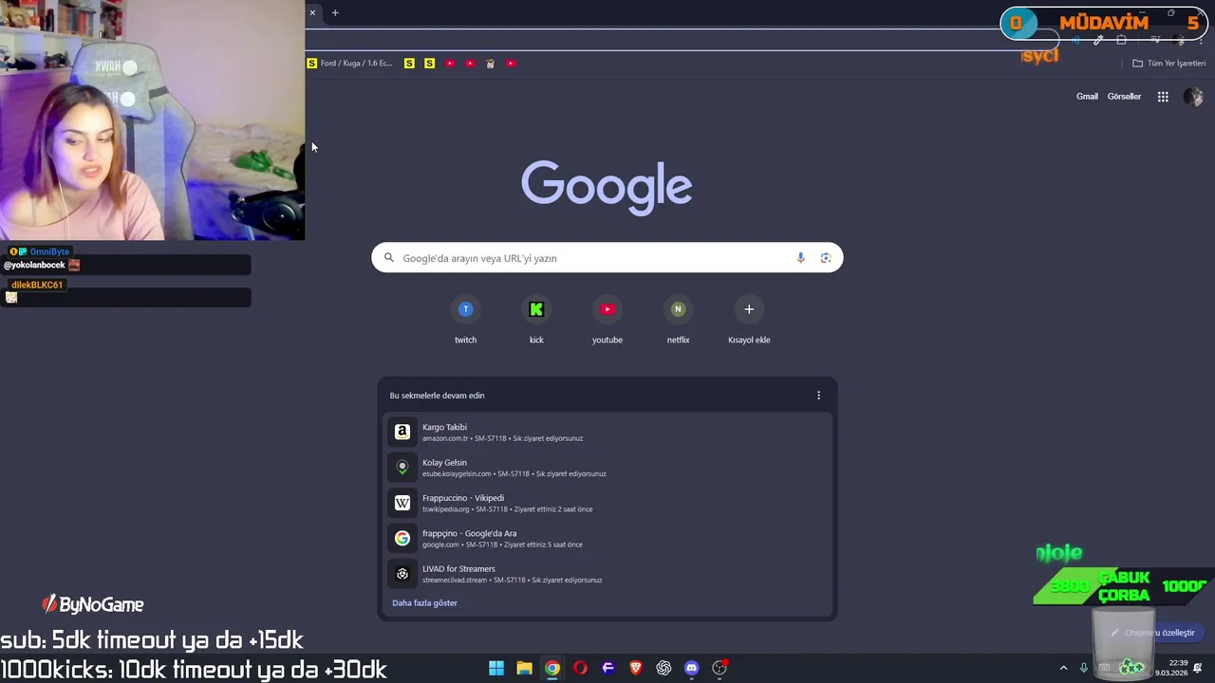This screenshot has height=683, width=1215.
Task: Open Windows Start menu
Action: point(496,668)
